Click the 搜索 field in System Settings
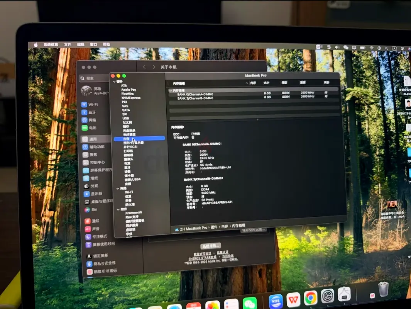The height and width of the screenshot is (309, 411). (95, 78)
